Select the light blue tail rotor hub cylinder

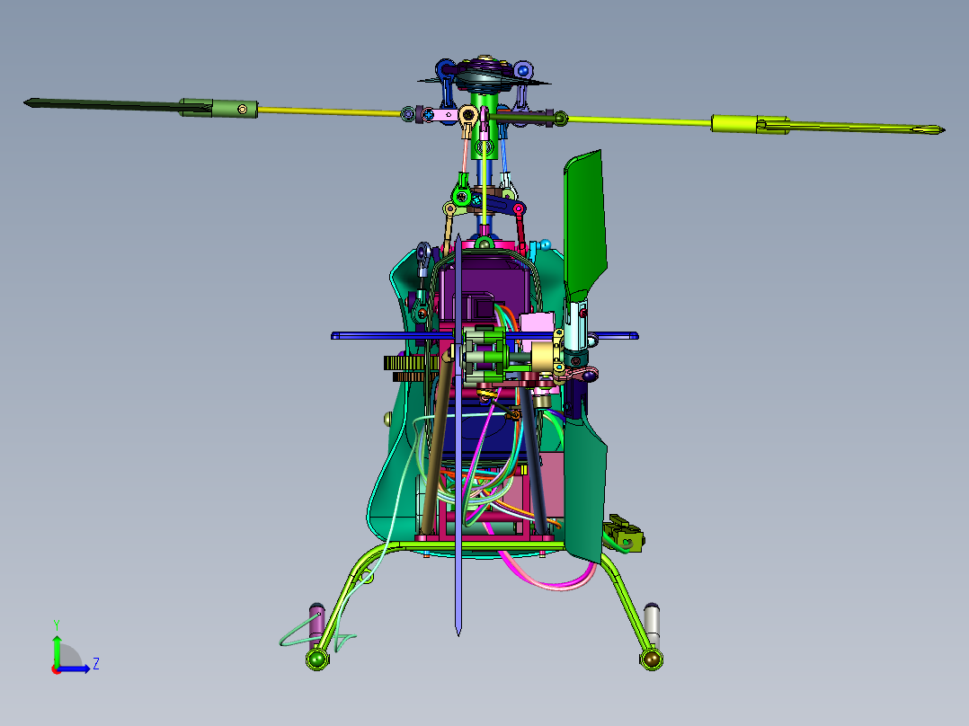tap(576, 326)
